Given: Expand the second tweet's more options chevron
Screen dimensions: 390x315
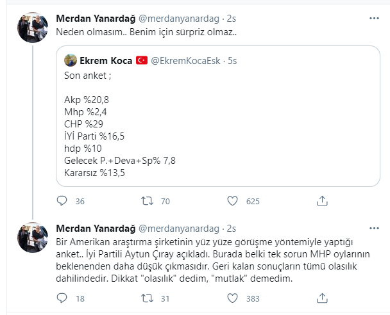Looking at the screenshot, I should 371,229.
